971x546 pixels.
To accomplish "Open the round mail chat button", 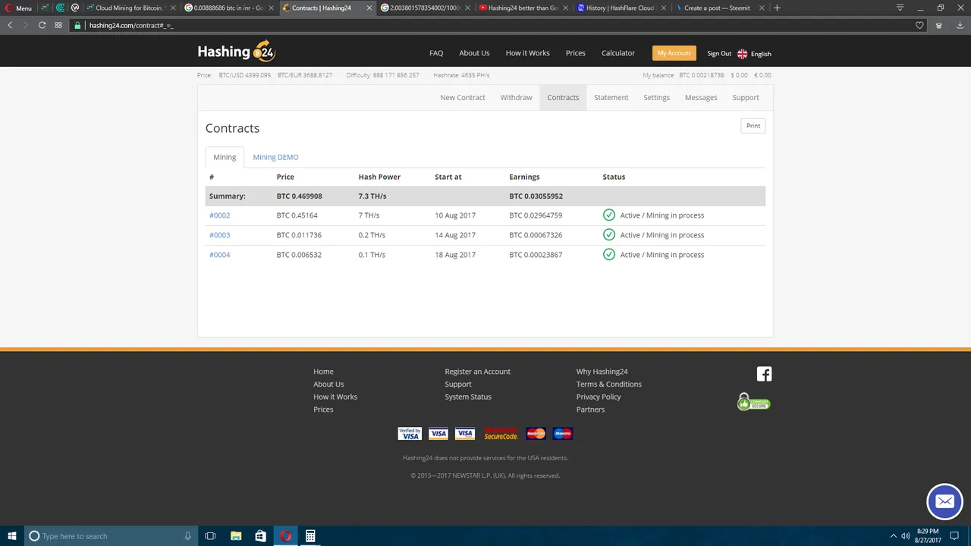I will pyautogui.click(x=944, y=501).
